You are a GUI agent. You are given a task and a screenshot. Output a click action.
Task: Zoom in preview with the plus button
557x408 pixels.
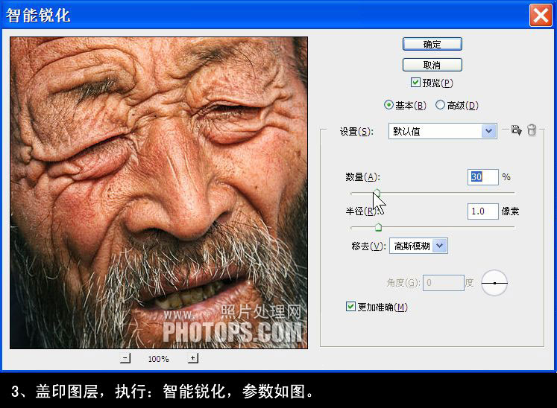193,358
